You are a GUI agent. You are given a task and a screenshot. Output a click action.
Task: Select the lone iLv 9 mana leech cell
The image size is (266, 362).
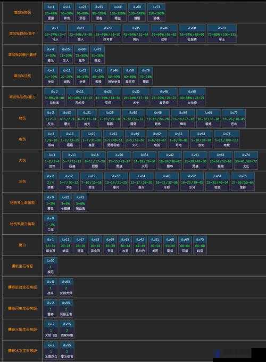pos(51,224)
